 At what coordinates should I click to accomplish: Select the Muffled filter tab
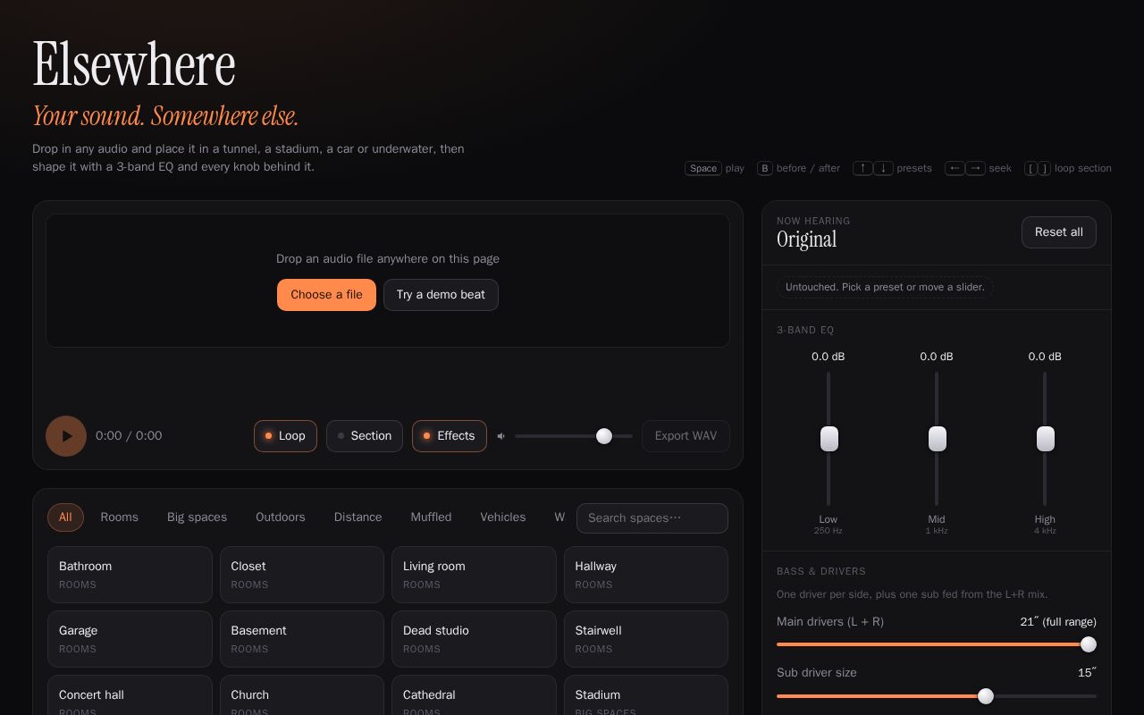[431, 517]
